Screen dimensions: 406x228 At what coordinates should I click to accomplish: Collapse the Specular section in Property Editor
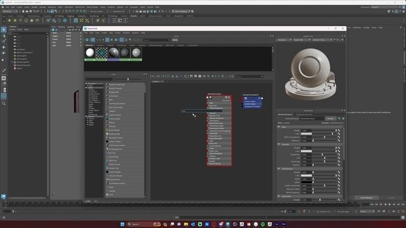tap(279, 144)
